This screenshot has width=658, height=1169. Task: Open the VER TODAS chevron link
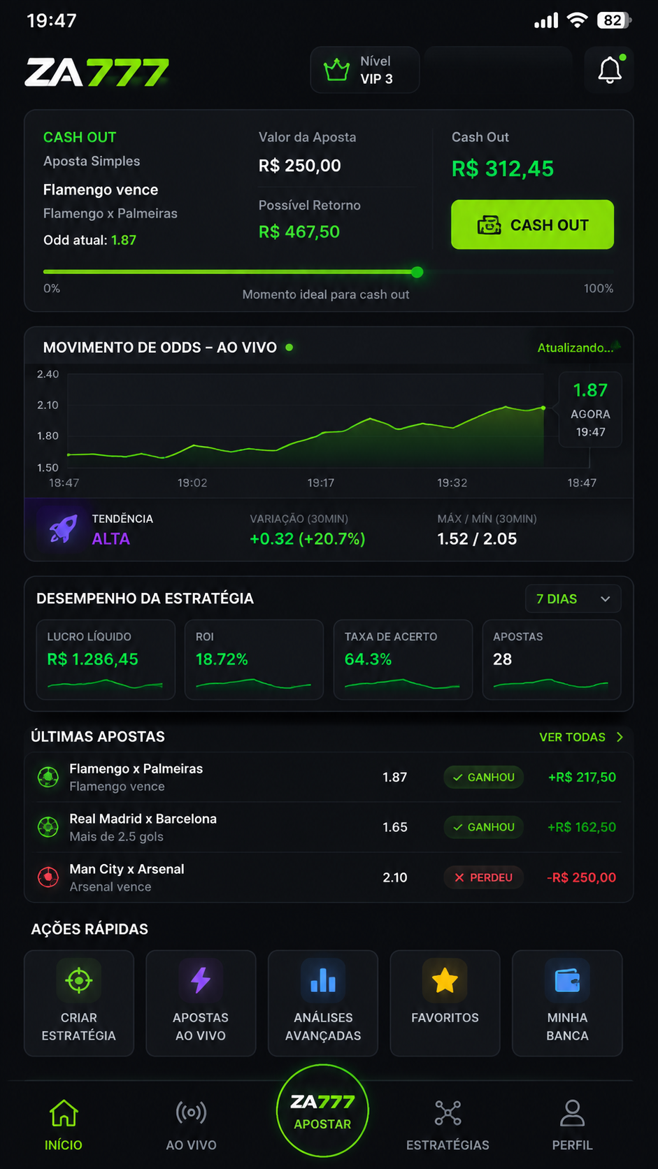[580, 737]
